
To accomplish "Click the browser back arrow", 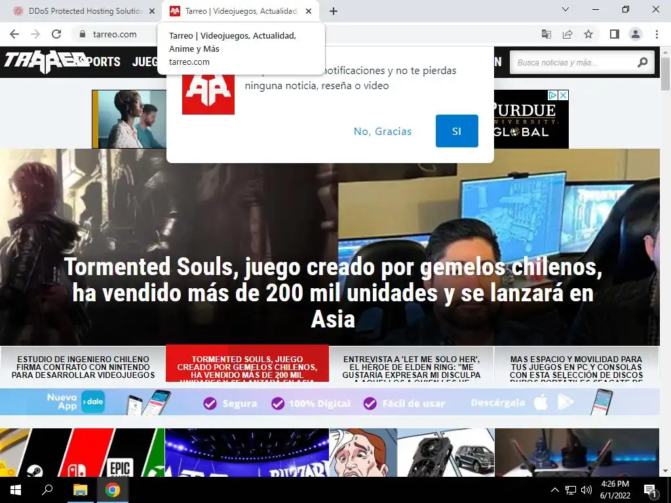I will pos(14,34).
